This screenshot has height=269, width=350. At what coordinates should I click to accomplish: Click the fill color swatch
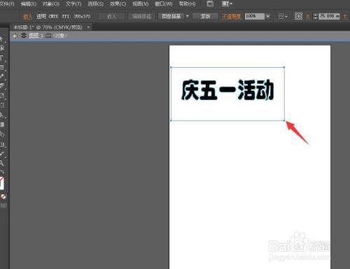[1, 183]
